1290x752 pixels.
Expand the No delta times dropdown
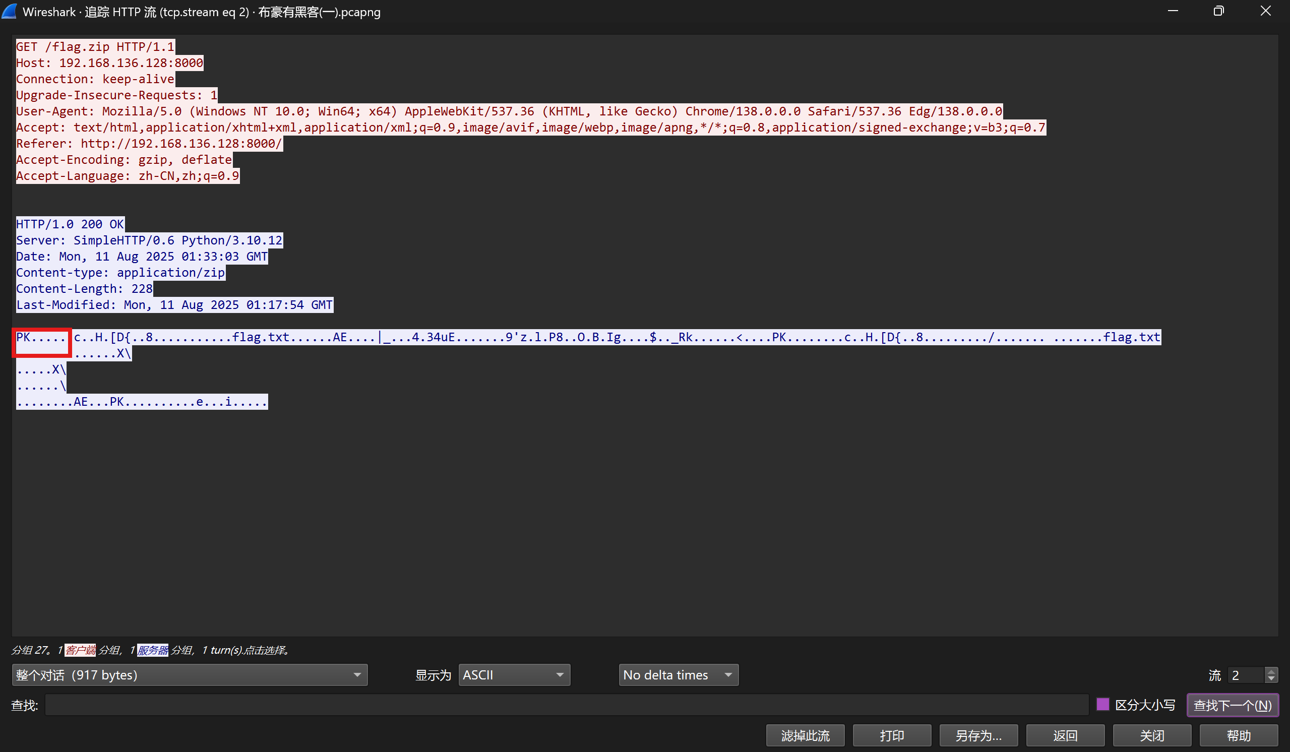point(679,675)
